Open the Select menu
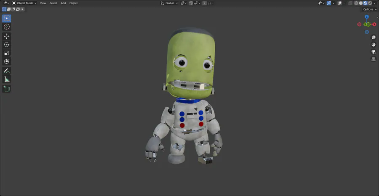Image resolution: width=379 pixels, height=196 pixels. [53, 3]
